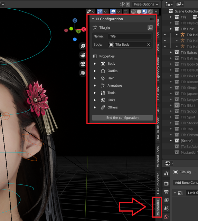Toggle camera view icon

(83, 64)
